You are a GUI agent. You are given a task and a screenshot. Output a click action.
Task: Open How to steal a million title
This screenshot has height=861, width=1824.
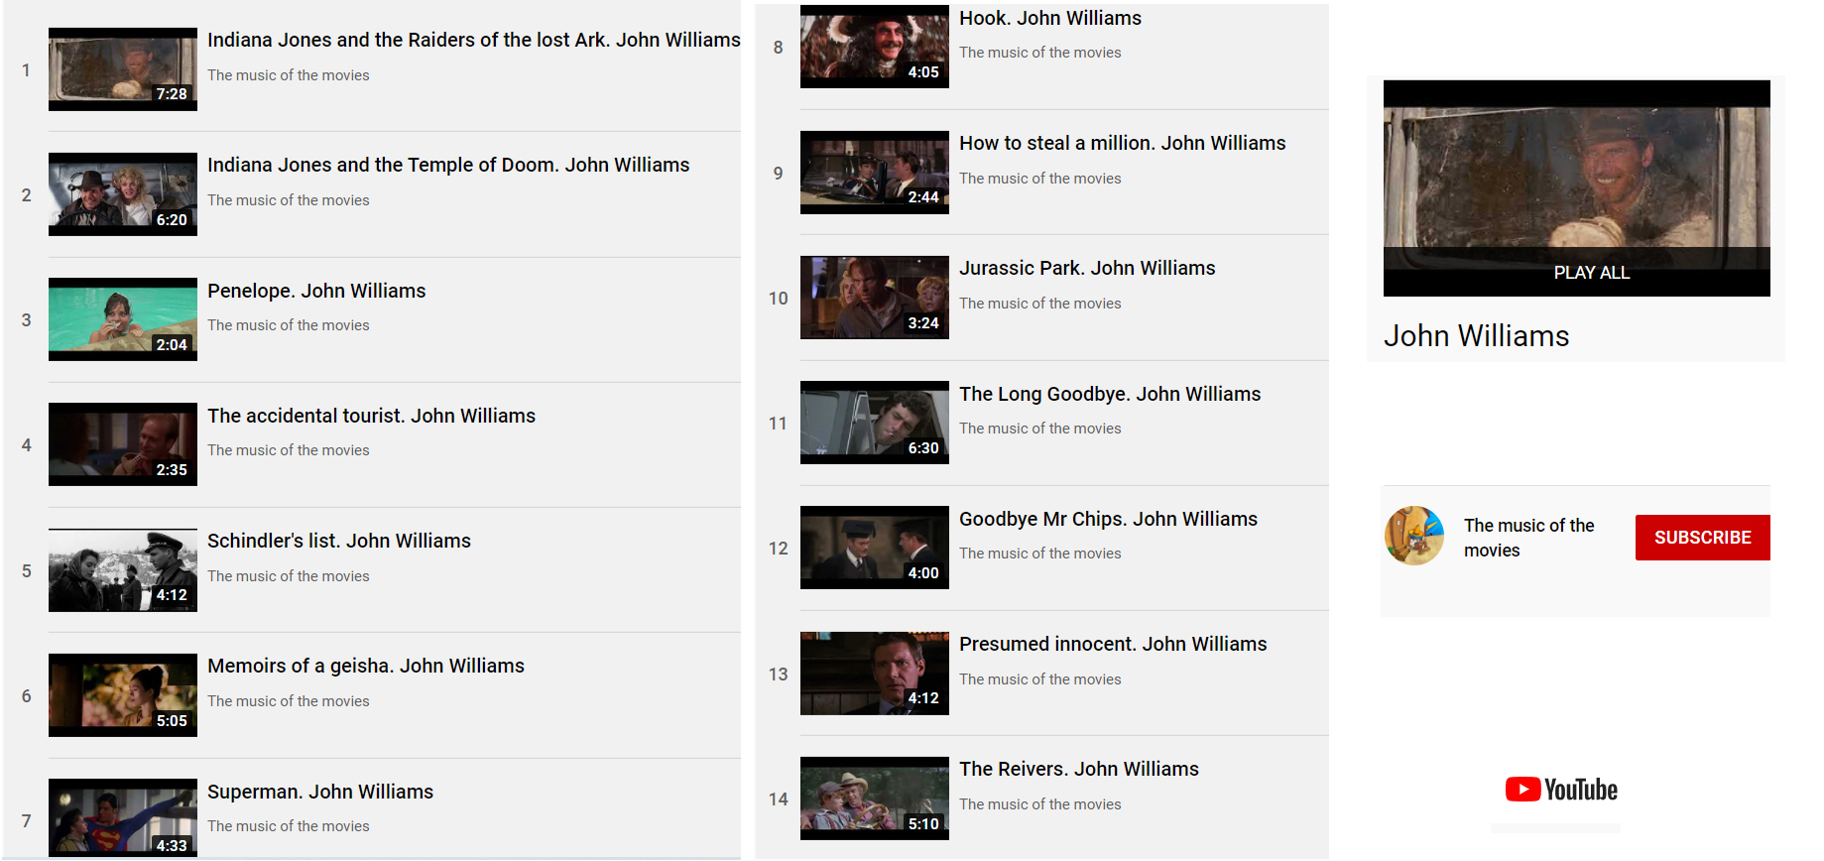1122,143
